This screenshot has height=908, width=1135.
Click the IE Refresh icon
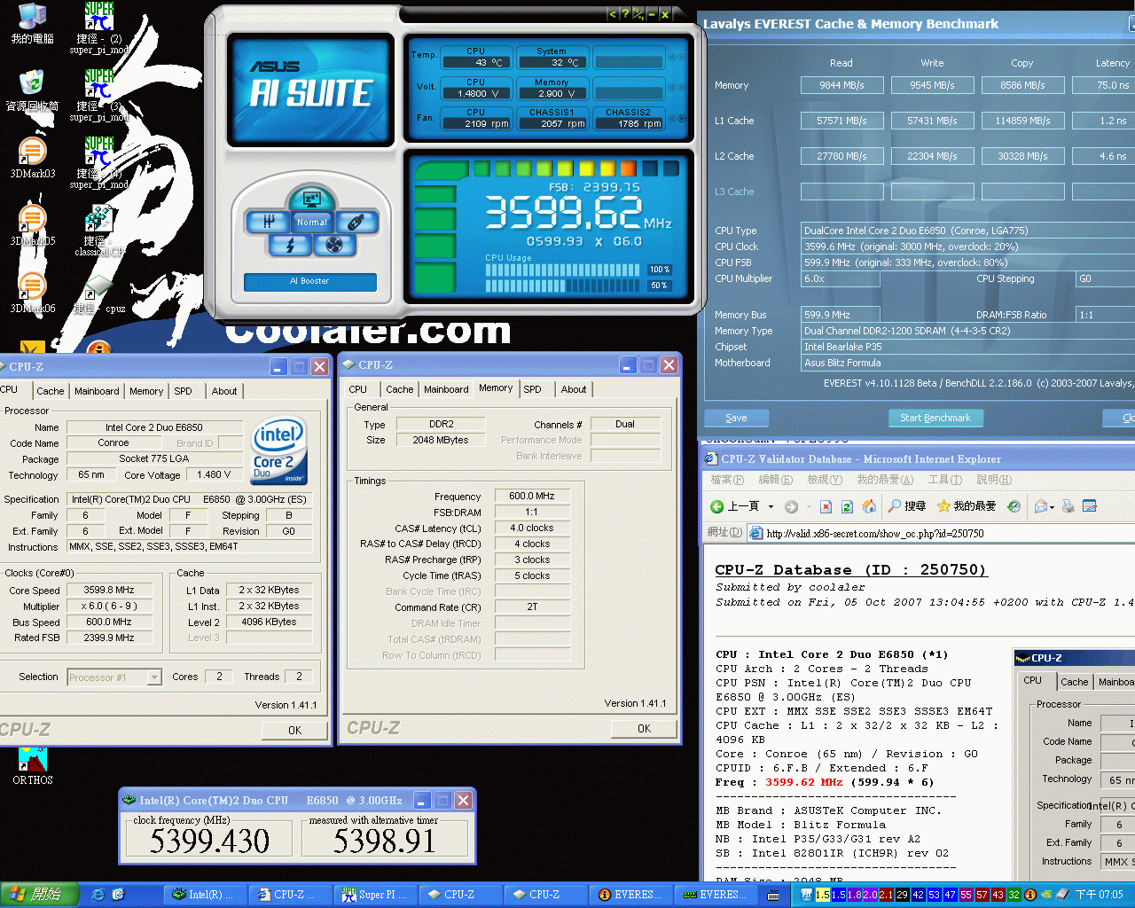click(847, 506)
